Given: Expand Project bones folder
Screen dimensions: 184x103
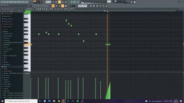Looking at the screenshot, I should [8, 71].
